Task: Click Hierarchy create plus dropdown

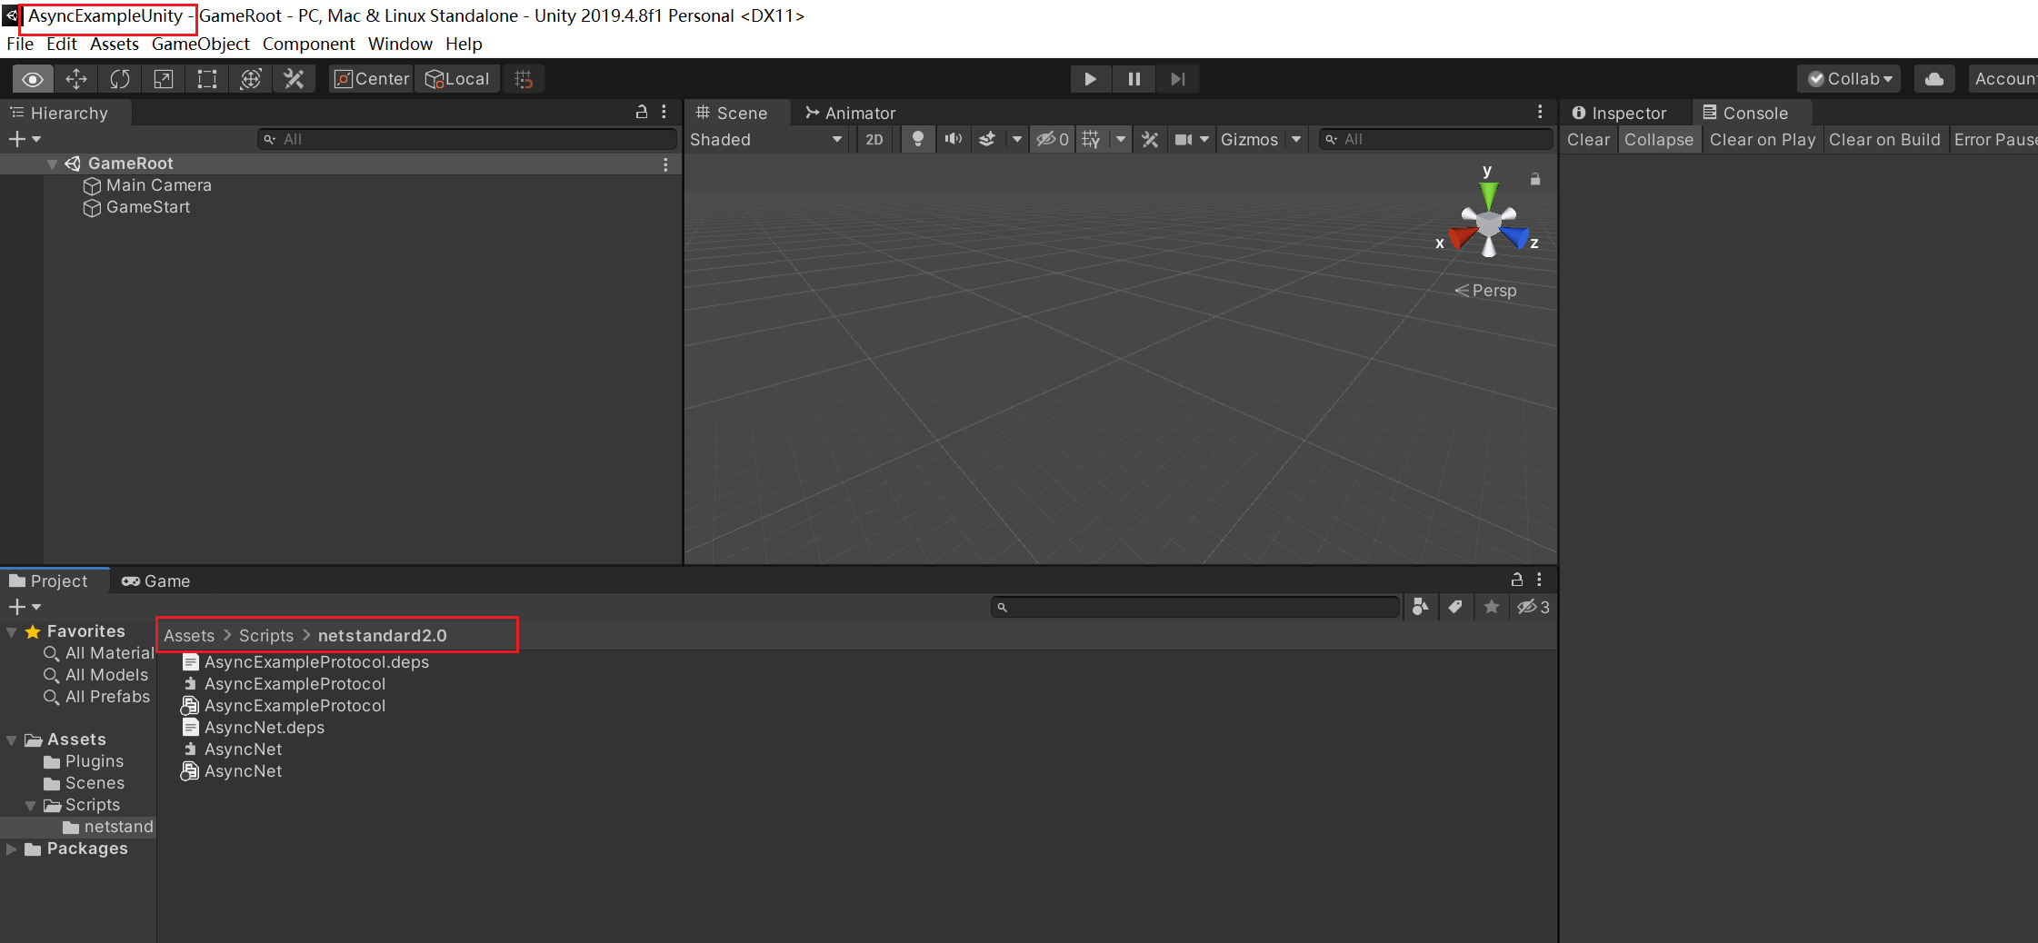Action: pyautogui.click(x=25, y=139)
